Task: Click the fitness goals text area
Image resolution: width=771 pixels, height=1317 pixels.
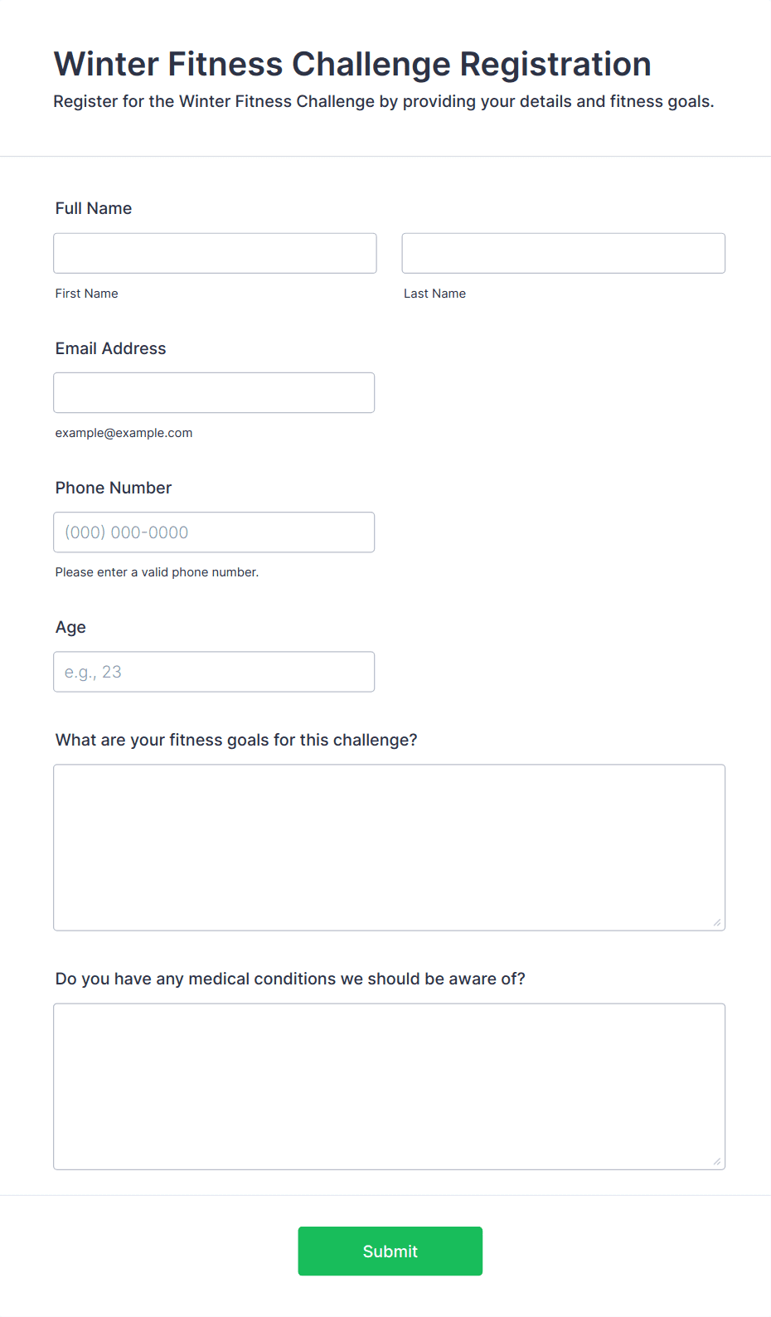Action: point(389,847)
